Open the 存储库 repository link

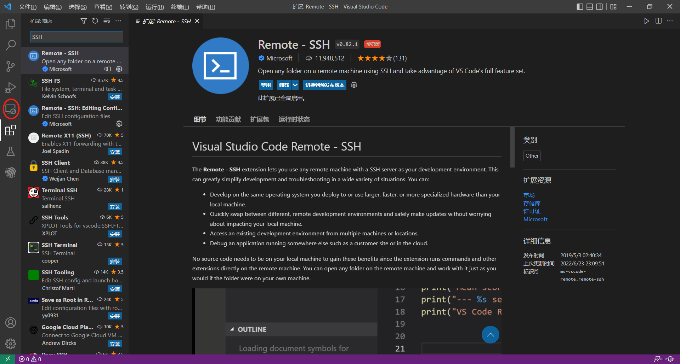pyautogui.click(x=532, y=203)
